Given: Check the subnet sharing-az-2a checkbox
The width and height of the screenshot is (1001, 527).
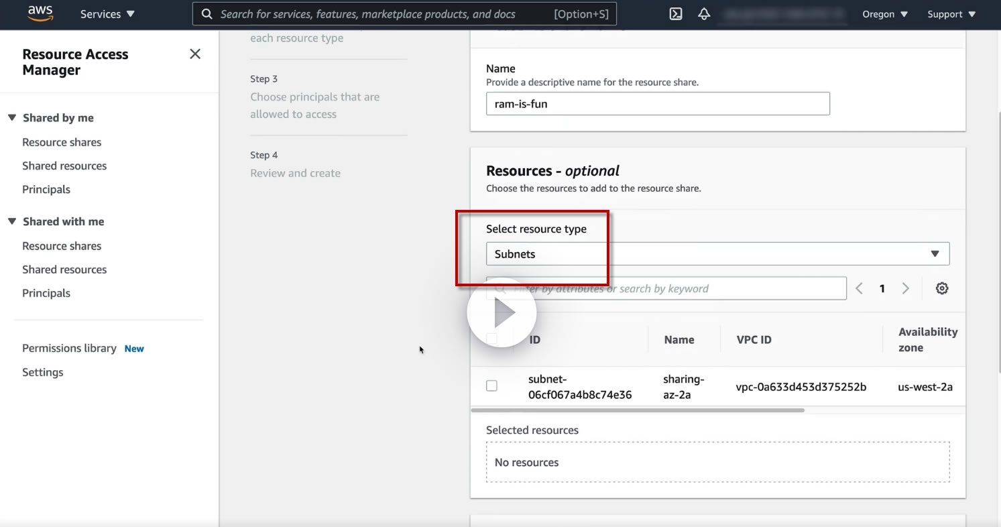Looking at the screenshot, I should [x=491, y=386].
